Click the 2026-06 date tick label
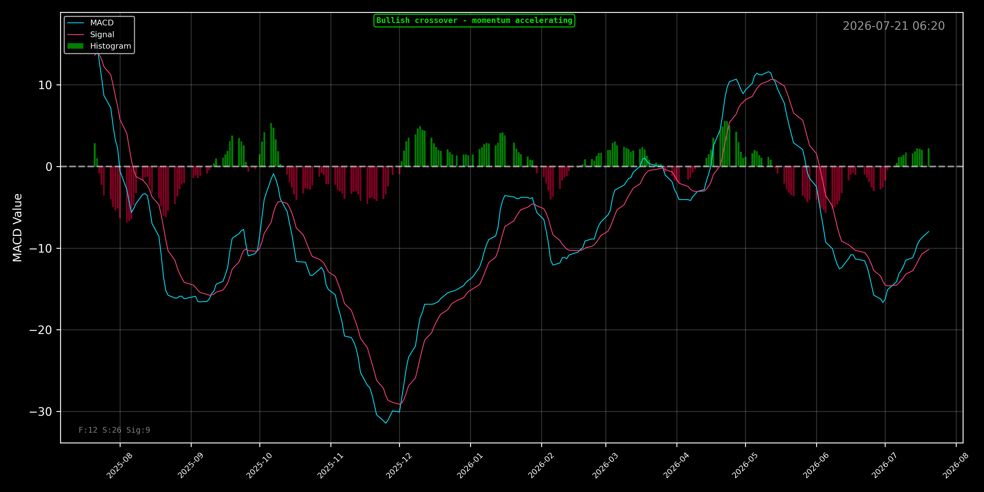The width and height of the screenshot is (984, 492). click(816, 465)
